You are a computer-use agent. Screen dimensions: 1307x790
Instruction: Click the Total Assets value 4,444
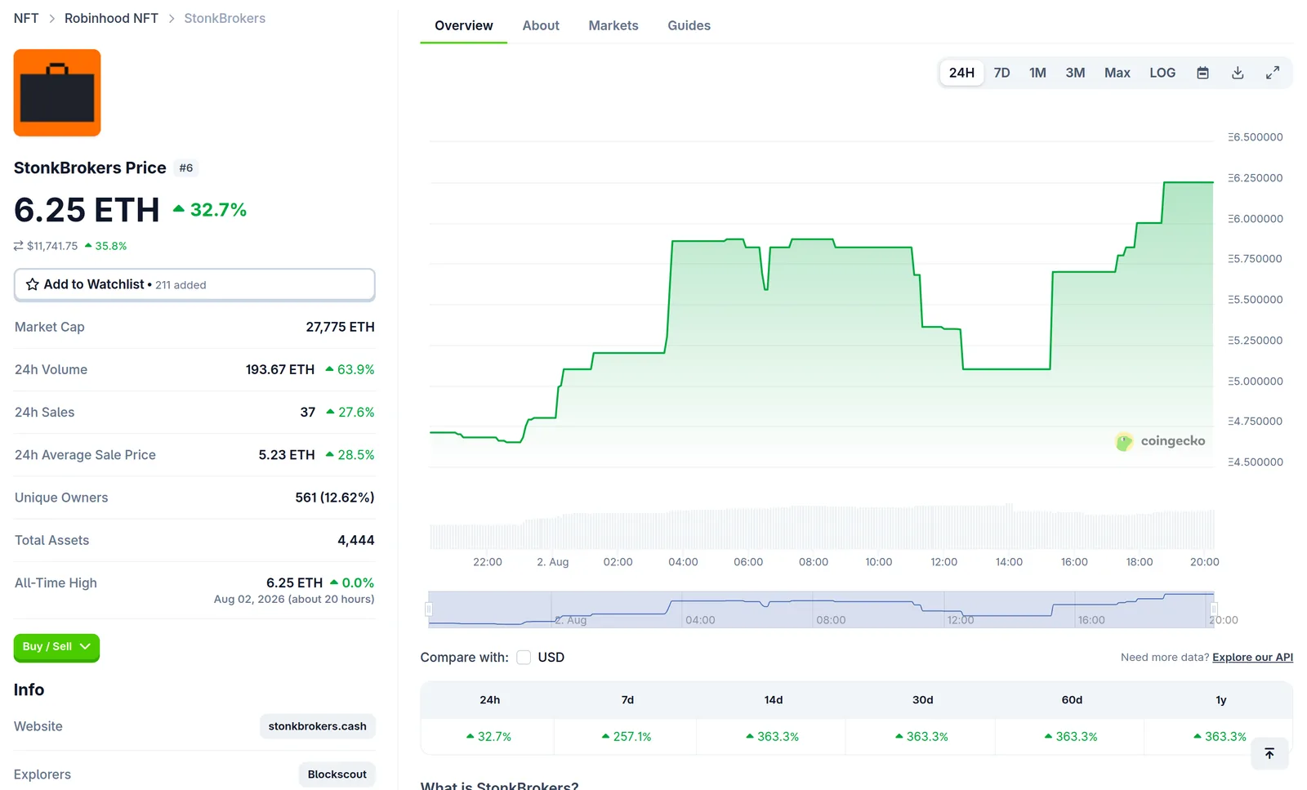point(356,540)
